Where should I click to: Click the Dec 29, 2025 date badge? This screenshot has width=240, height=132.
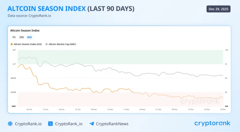pos(218,9)
